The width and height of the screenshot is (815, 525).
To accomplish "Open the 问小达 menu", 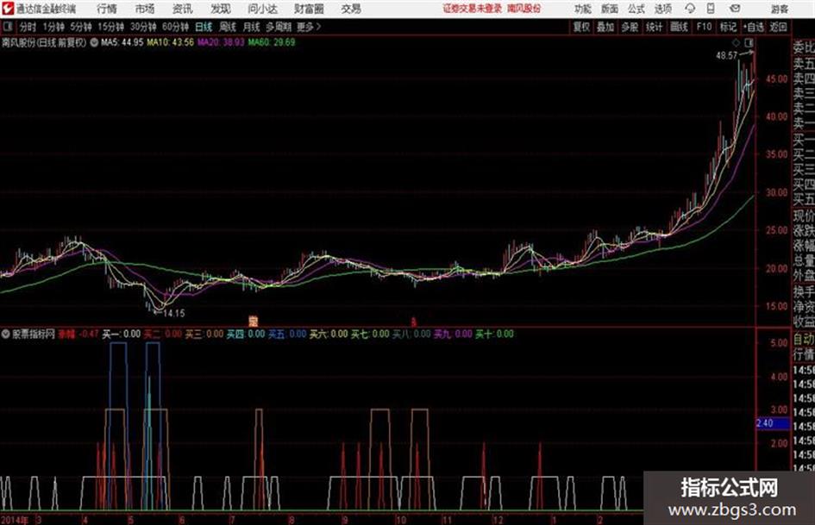I will coord(262,9).
